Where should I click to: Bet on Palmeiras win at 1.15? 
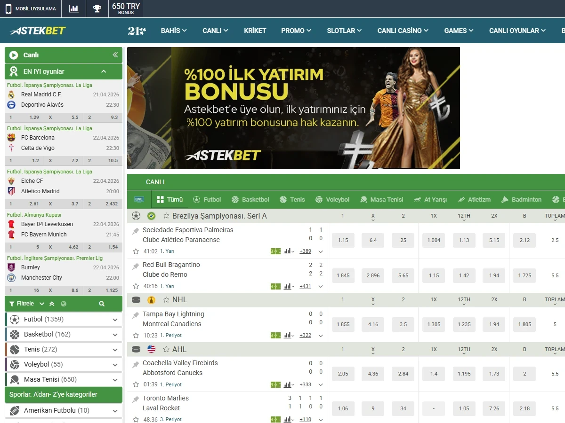click(343, 240)
